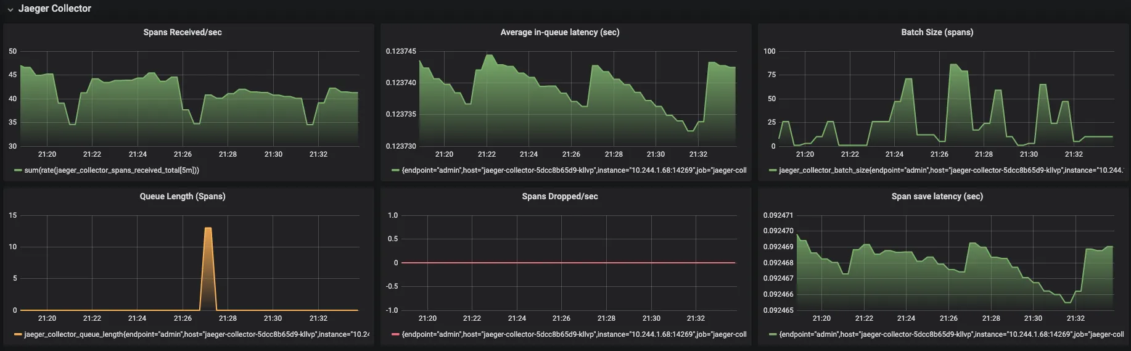Click the flat zero line in Spans Dropped graph
This screenshot has width=1131, height=351.
point(569,263)
